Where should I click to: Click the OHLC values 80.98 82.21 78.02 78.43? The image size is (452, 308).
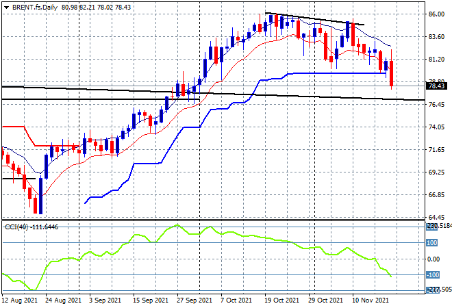tap(96, 8)
